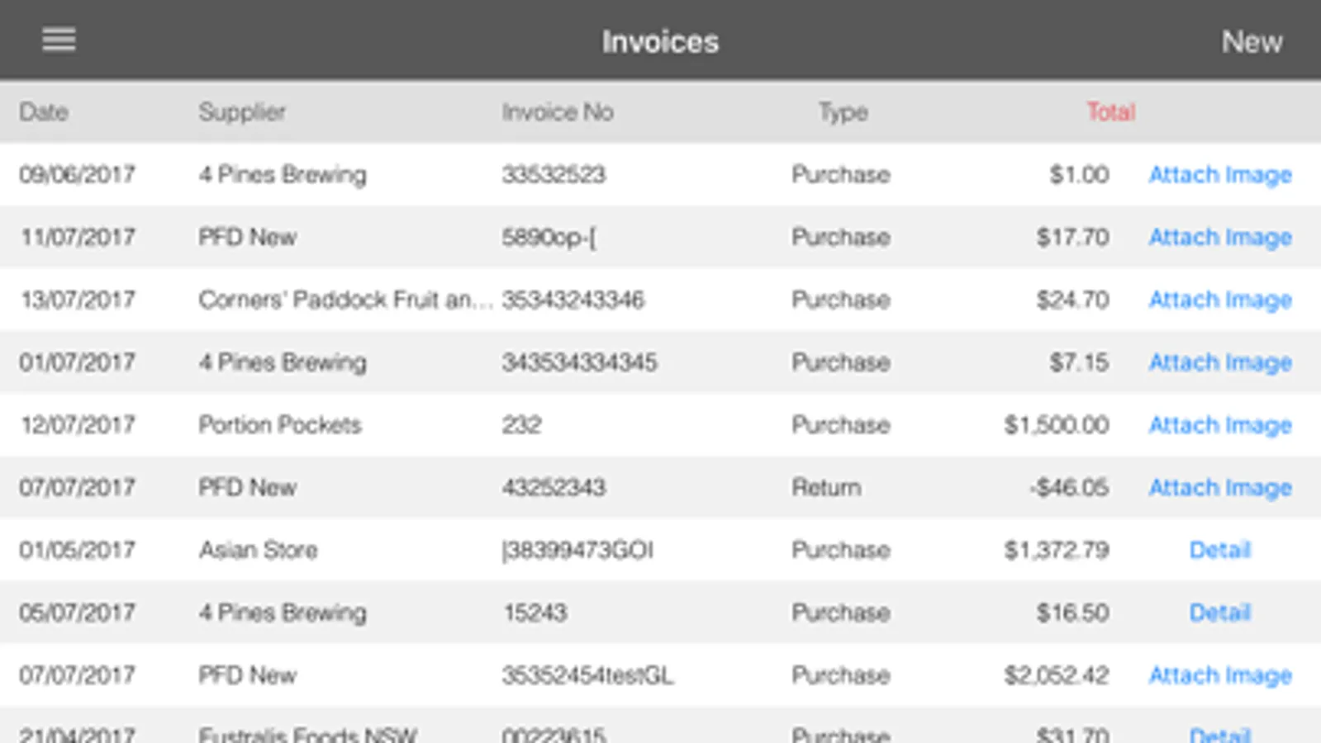Open the hamburger menu icon

tap(59, 40)
